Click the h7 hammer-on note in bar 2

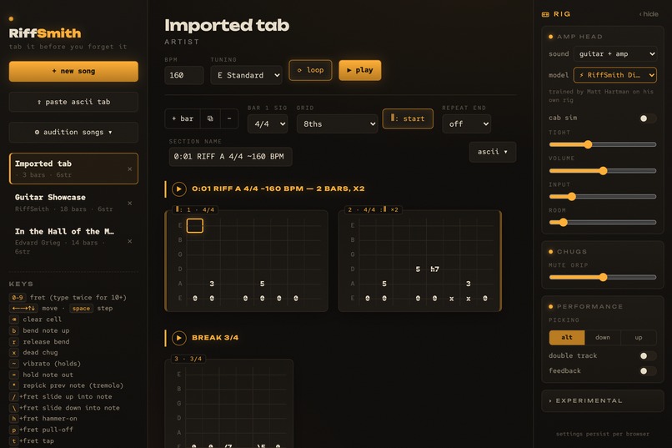434,269
